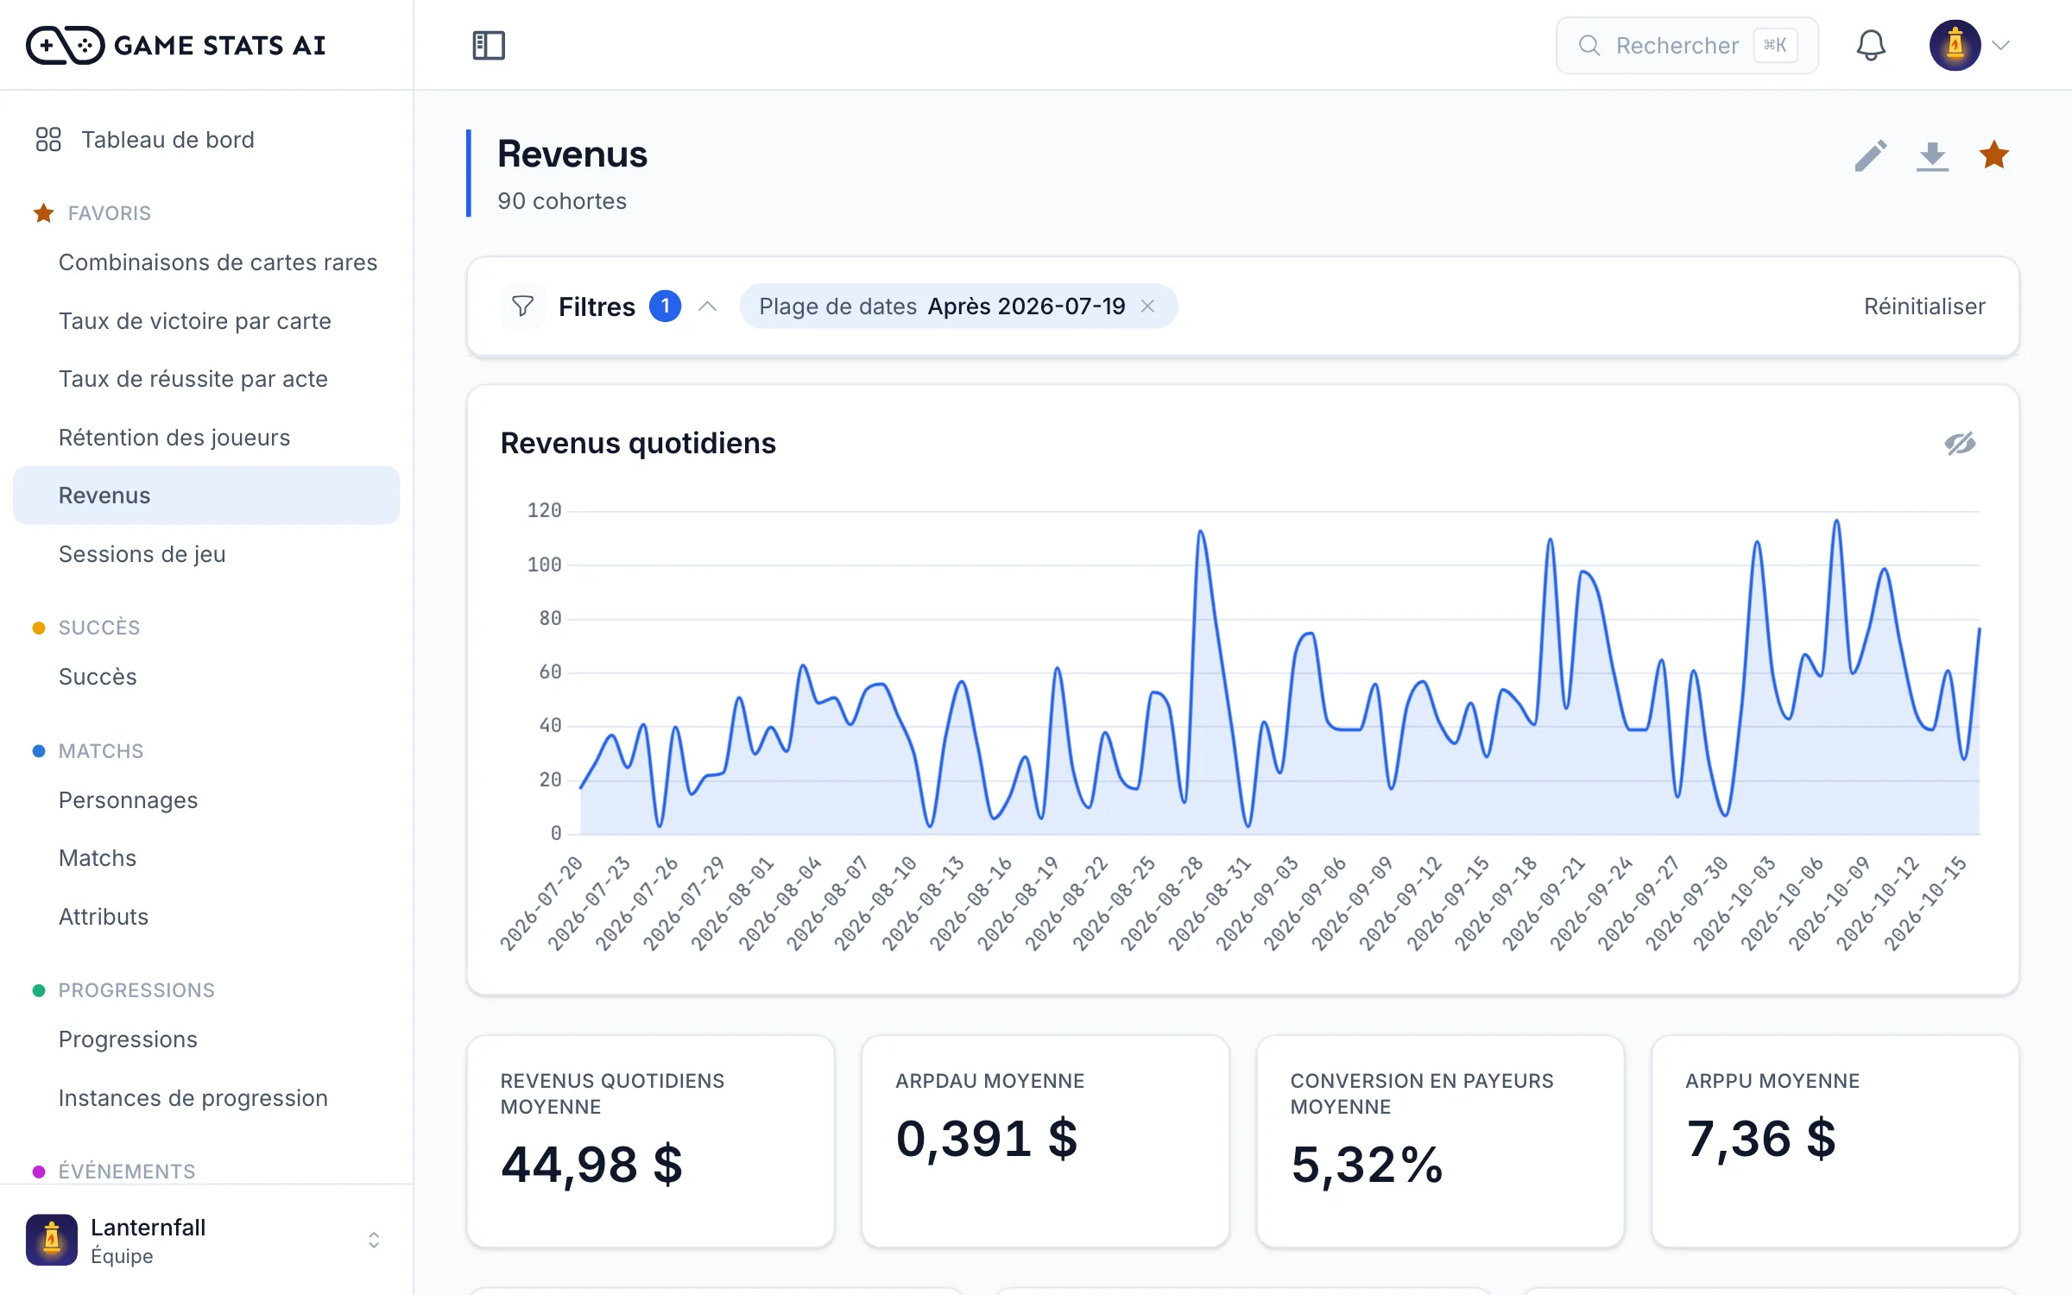
Task: Focus the Rechercher search field
Action: click(1687, 45)
